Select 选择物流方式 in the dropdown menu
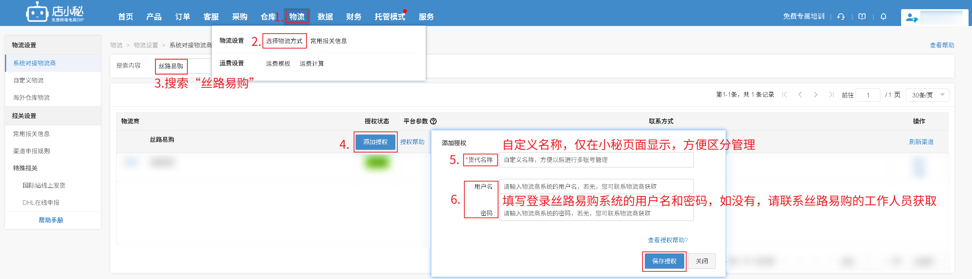 (284, 41)
